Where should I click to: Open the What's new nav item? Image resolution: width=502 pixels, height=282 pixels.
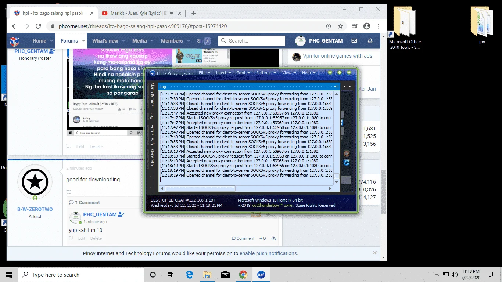[x=105, y=41]
